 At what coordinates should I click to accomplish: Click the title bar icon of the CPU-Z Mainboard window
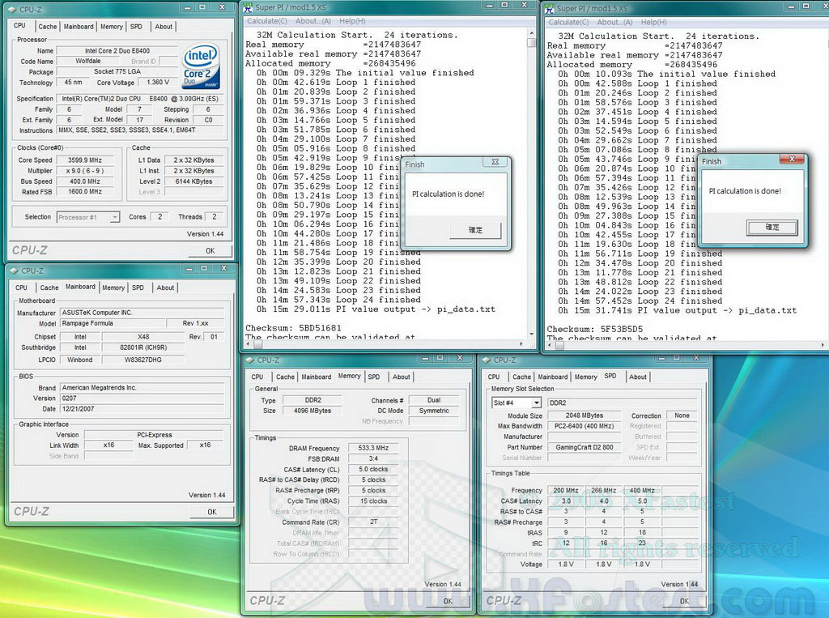[14, 271]
